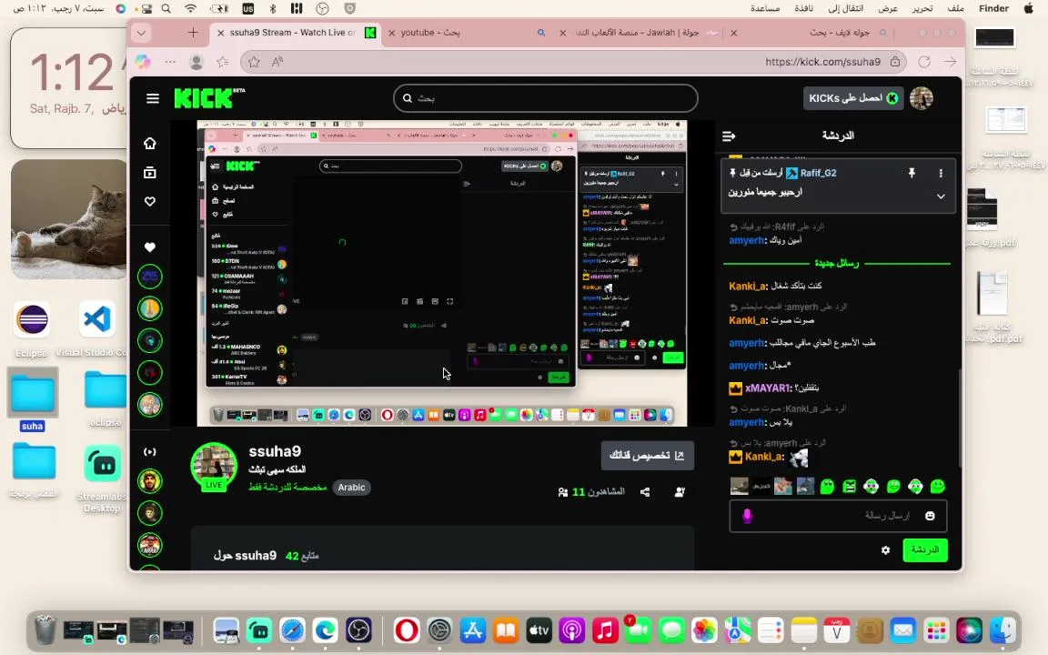Open the Browse icon in Kick sidebar
This screenshot has height=655, width=1048.
[150, 173]
